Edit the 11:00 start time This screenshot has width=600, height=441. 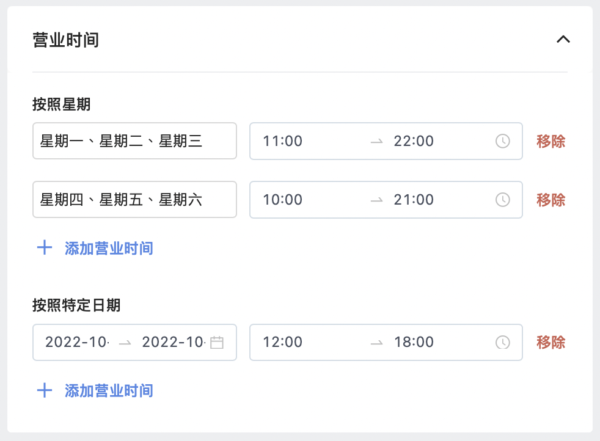pos(283,141)
